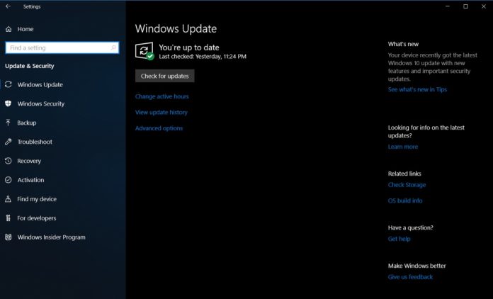Screen dimensions: 493x299
Task: Click the Check for updates button
Action: coord(165,76)
